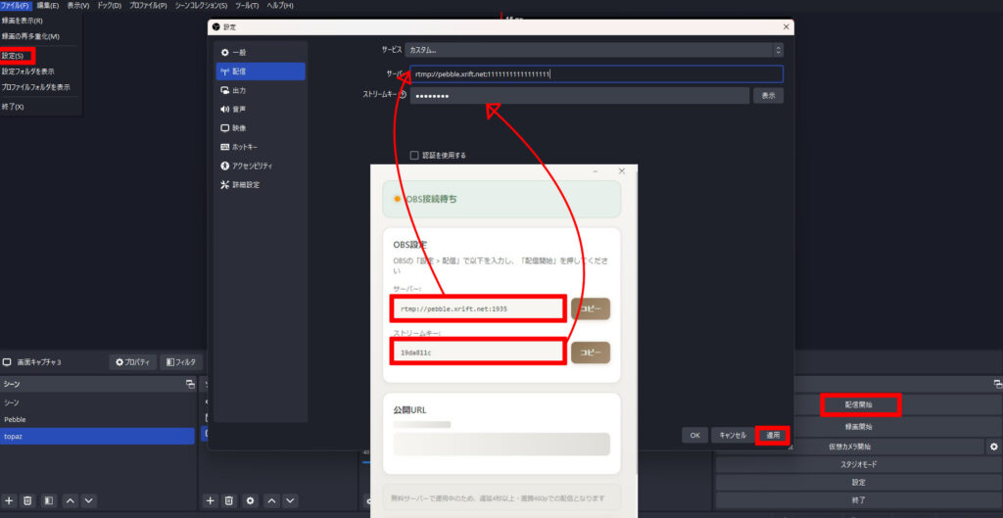Switch to the 出力 settings tab

click(239, 90)
